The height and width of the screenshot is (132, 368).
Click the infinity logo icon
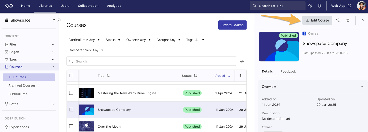(9, 6)
